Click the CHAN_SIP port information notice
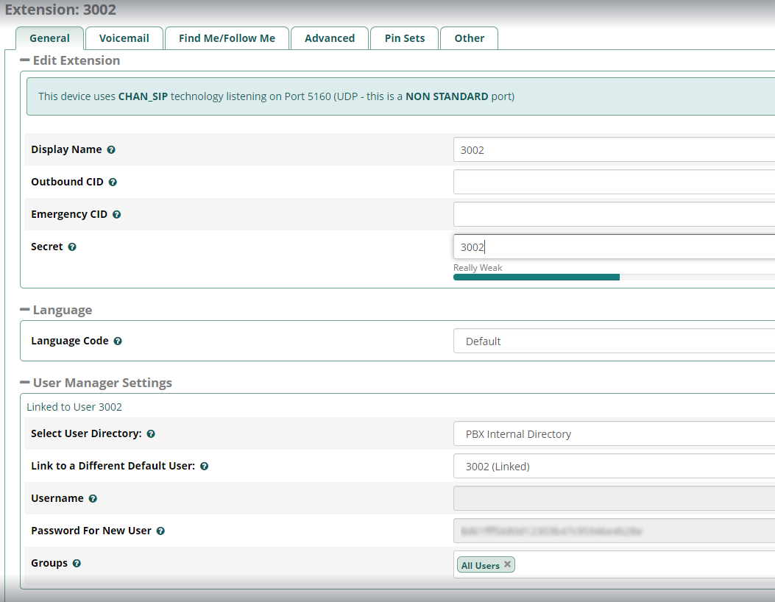 400,96
